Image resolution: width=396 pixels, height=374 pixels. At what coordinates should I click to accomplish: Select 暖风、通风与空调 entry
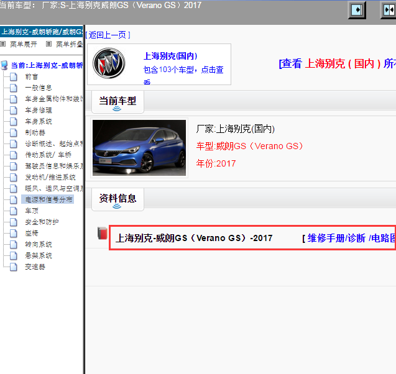point(53,188)
